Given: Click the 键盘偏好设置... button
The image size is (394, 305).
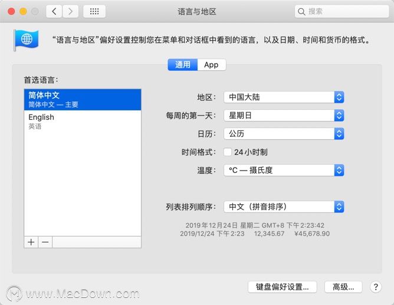Looking at the screenshot, I should [x=282, y=287].
